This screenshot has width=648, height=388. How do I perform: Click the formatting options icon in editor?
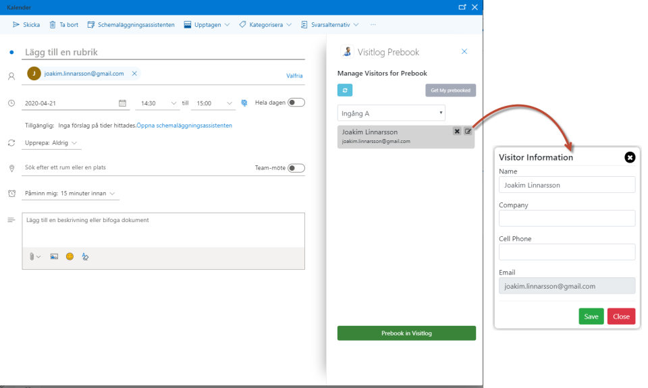pyautogui.click(x=85, y=256)
